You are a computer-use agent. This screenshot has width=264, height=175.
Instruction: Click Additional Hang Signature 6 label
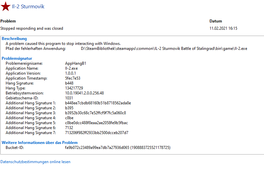[31, 128]
